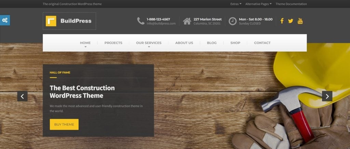Open the settings gears panel tab
Viewport: 350px width, 149px height.
(x=5, y=20)
